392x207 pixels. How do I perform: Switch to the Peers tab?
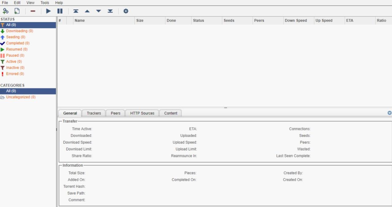(x=115, y=113)
